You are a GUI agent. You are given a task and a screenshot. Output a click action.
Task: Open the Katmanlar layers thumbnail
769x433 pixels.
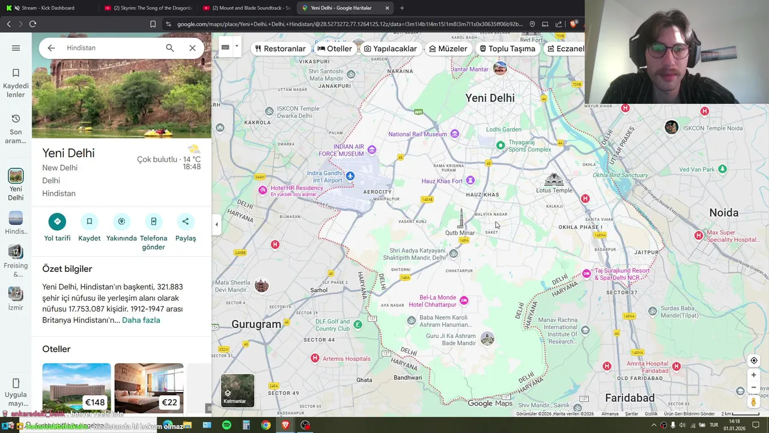pos(237,390)
